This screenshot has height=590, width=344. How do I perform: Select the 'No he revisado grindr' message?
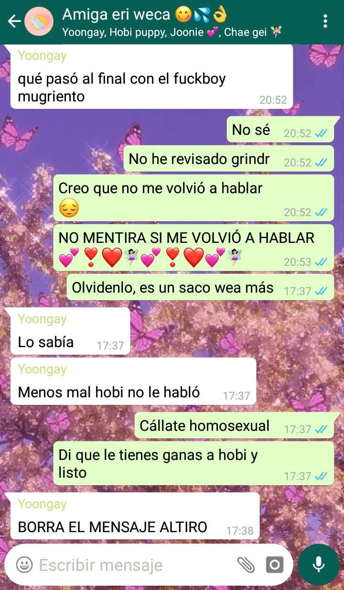click(x=229, y=159)
